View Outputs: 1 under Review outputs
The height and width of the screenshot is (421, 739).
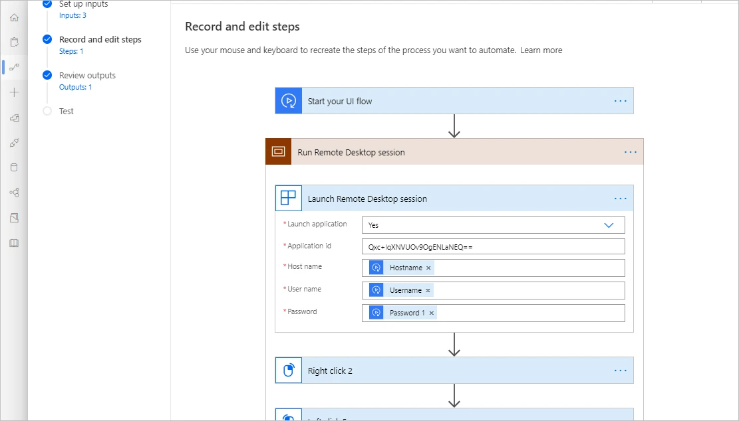click(x=75, y=86)
